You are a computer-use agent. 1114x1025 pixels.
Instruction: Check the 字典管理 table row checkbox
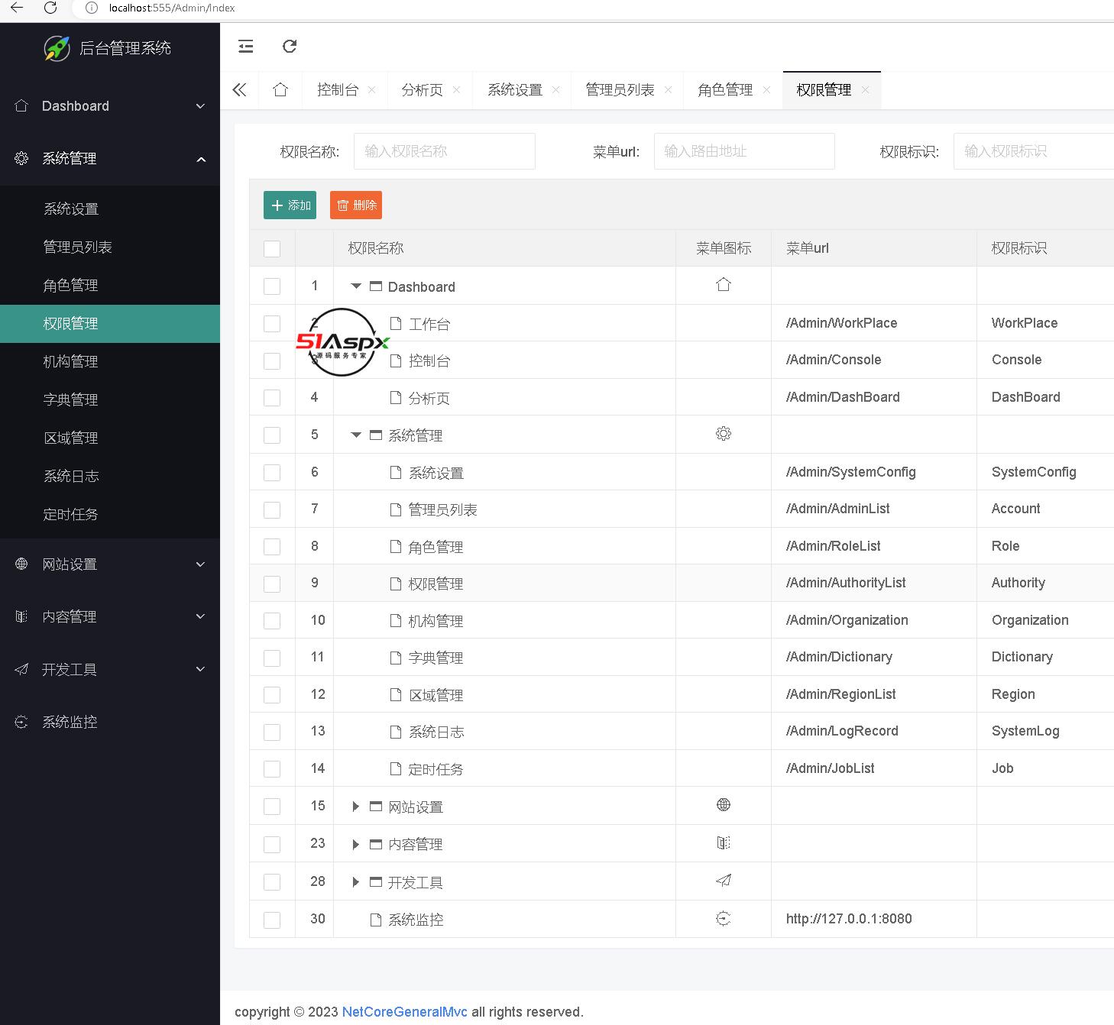(x=272, y=658)
